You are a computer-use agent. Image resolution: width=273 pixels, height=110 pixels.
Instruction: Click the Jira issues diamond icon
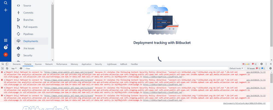[x=19, y=48]
